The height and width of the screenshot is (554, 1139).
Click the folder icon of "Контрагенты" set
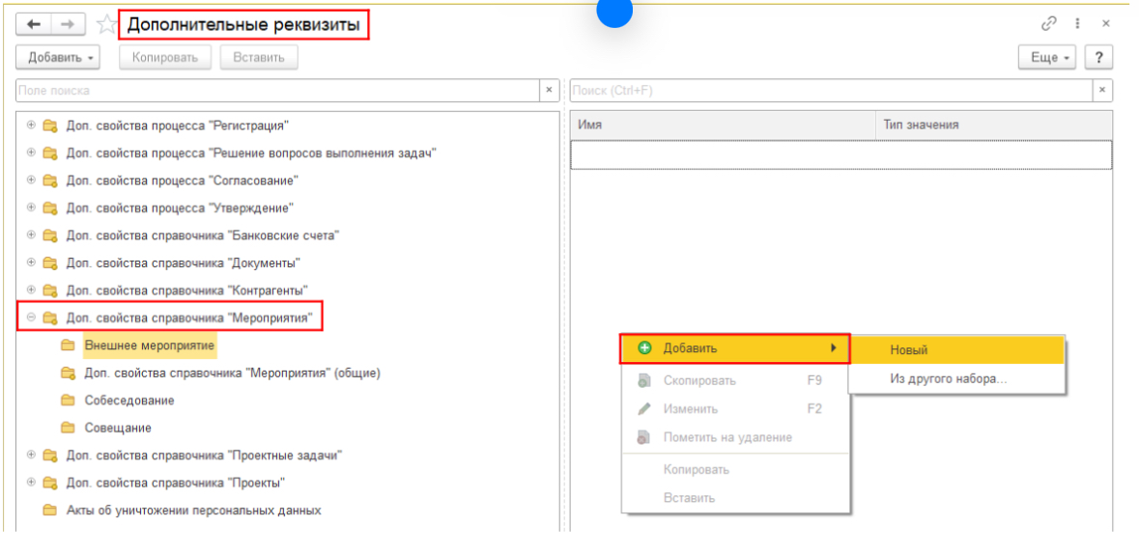(x=50, y=291)
